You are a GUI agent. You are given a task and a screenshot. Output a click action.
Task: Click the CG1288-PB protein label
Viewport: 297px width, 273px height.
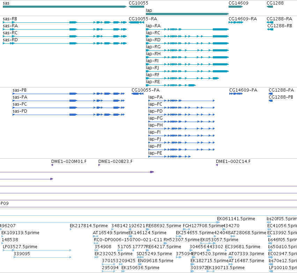pyautogui.click(x=281, y=97)
